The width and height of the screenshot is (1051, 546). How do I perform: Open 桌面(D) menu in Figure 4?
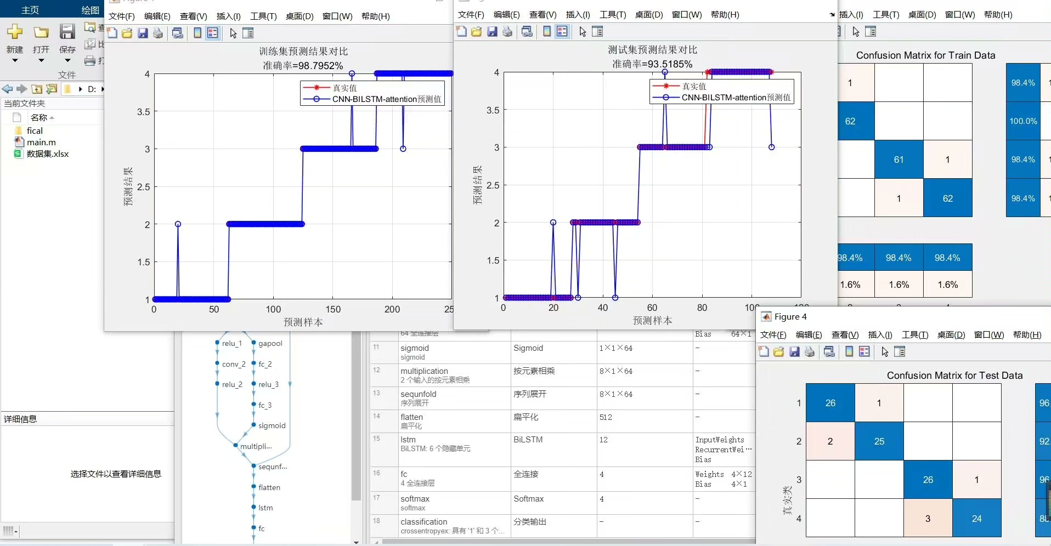pos(951,335)
